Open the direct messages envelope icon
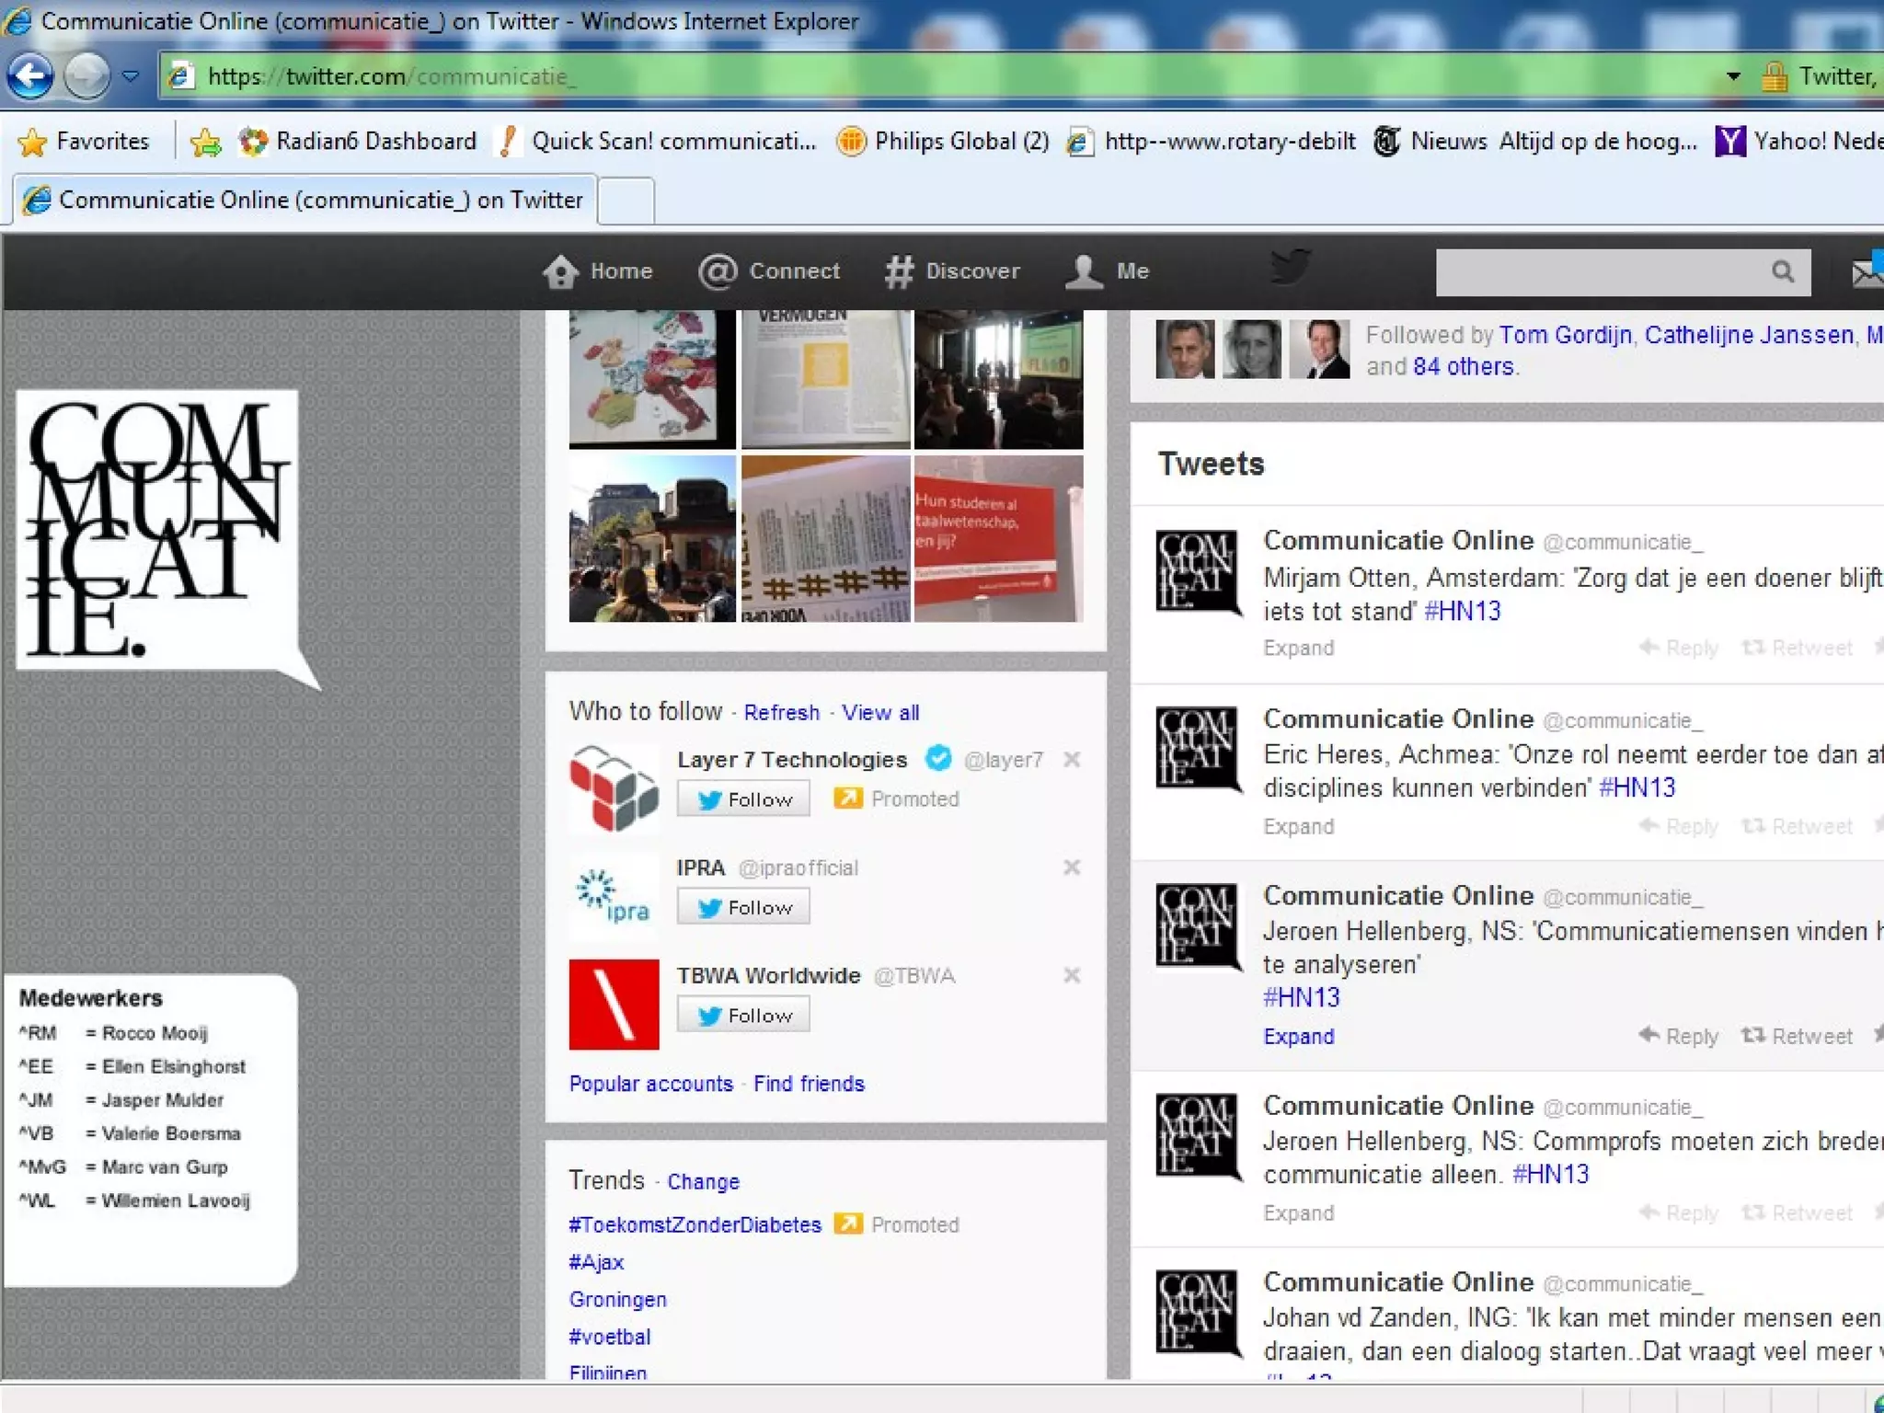 pos(1867,272)
